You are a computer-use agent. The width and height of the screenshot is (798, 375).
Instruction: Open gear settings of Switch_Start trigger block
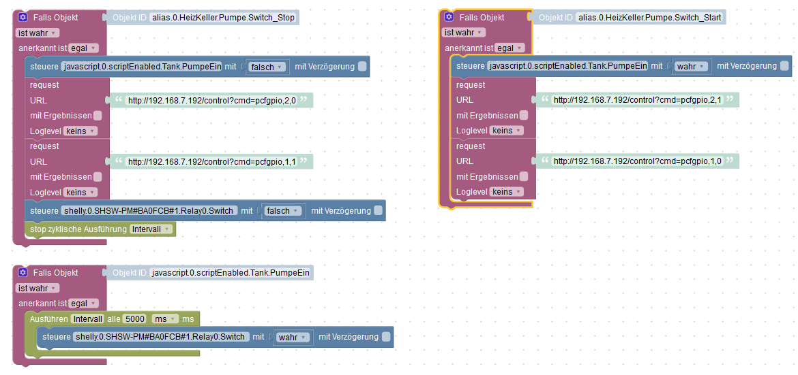pyautogui.click(x=448, y=17)
